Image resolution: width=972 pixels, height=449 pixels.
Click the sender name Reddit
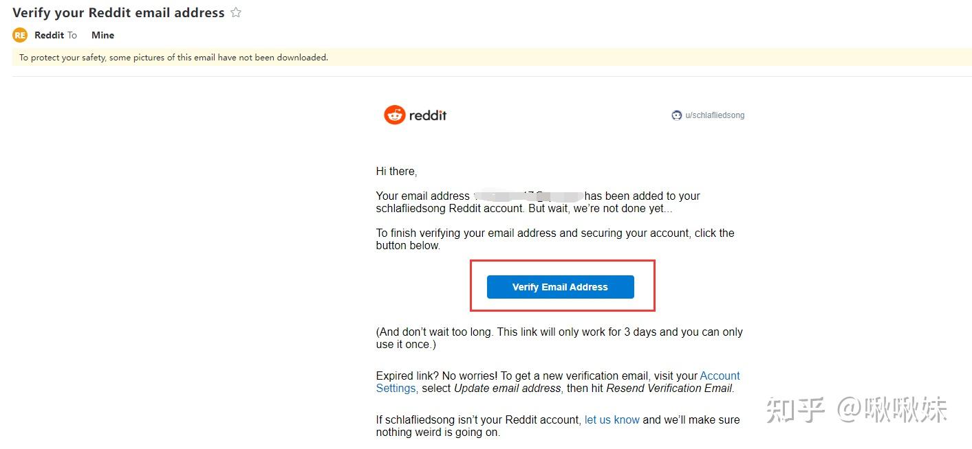(50, 34)
